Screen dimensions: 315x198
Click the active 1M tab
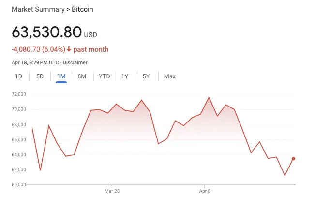[x=61, y=76]
